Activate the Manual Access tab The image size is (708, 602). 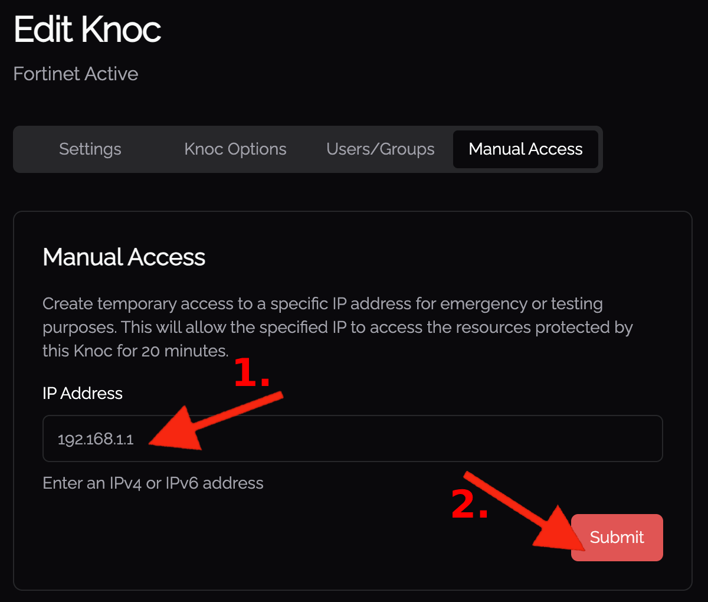tap(525, 149)
